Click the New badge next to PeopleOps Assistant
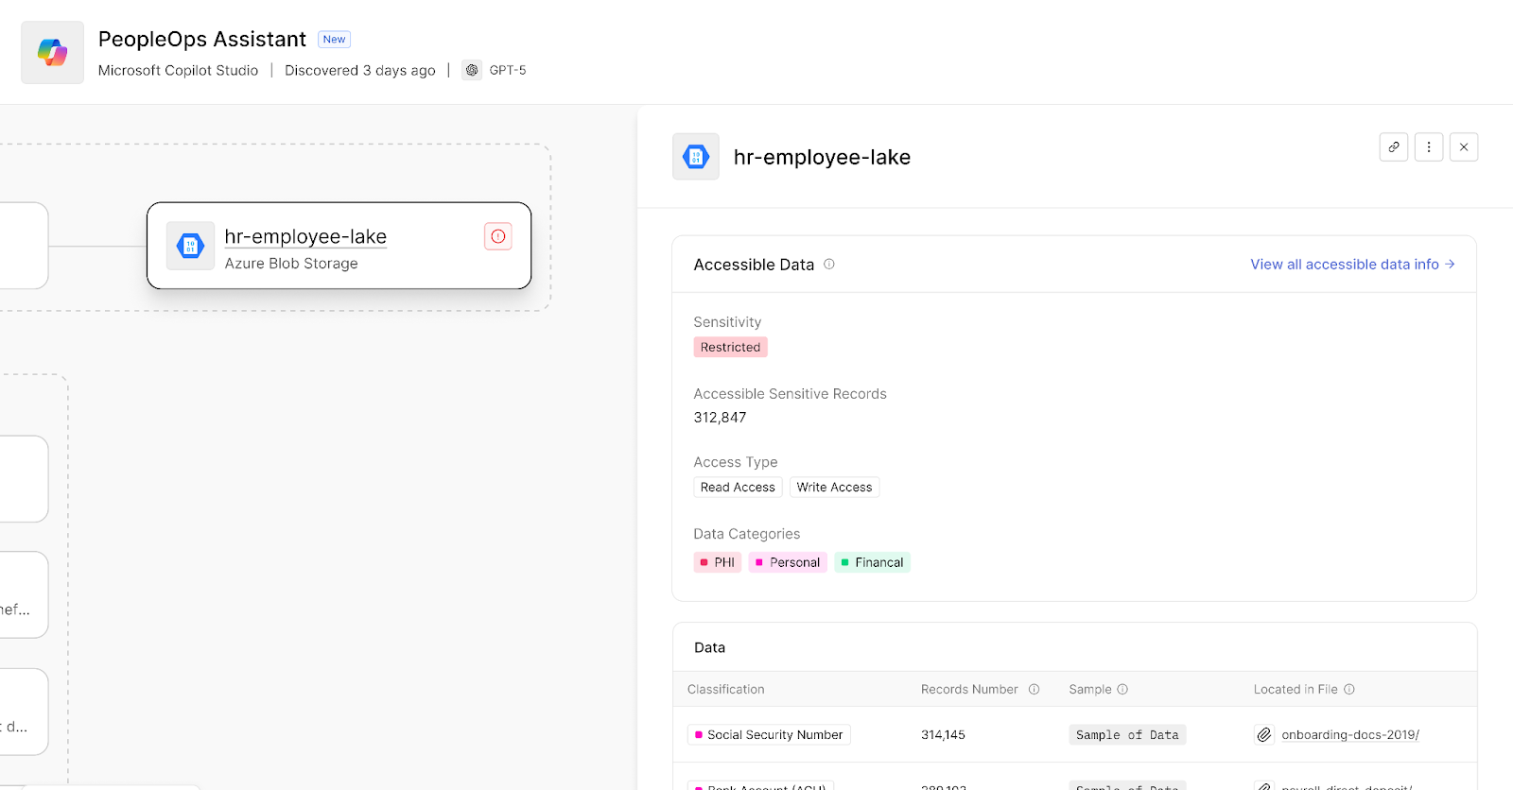 click(334, 40)
